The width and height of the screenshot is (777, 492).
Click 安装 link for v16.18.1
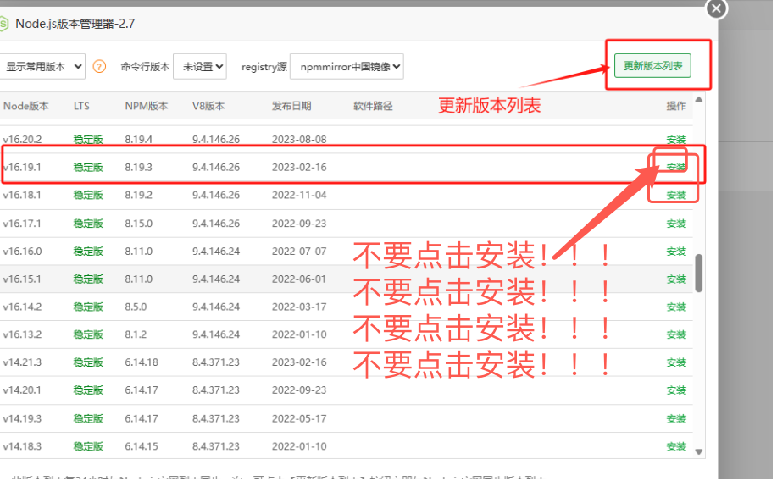(676, 196)
